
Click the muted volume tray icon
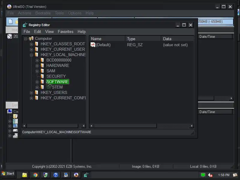click(x=210, y=175)
